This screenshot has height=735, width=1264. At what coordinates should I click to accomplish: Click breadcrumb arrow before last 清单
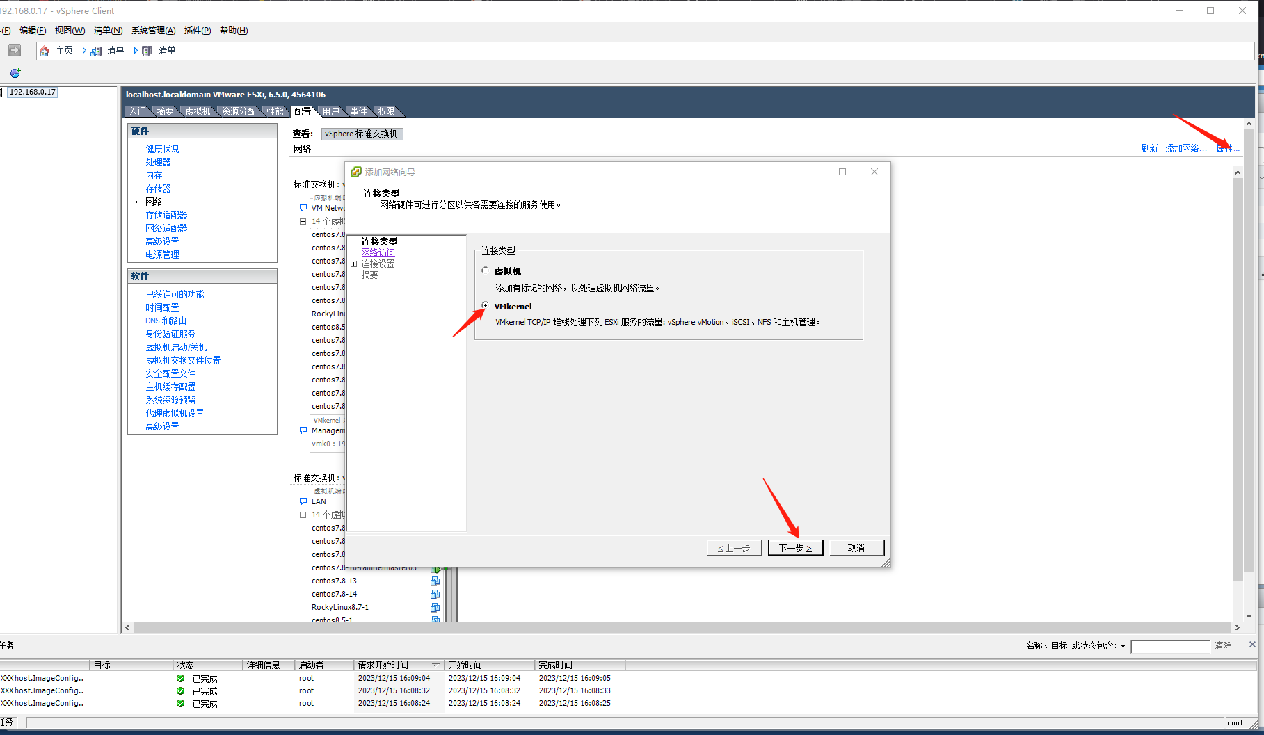click(136, 51)
